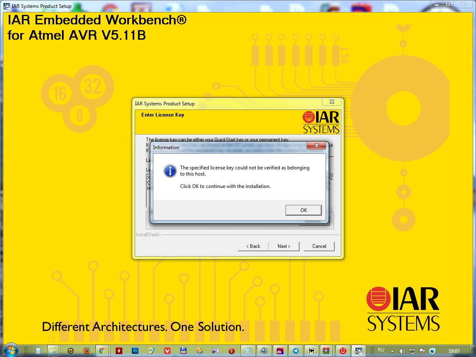Open the Calculator from the taskbar

tap(38, 351)
